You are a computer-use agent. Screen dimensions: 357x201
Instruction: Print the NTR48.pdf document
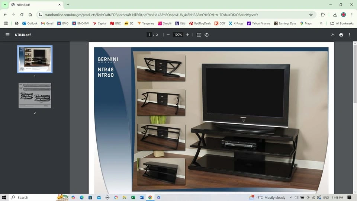(341, 35)
